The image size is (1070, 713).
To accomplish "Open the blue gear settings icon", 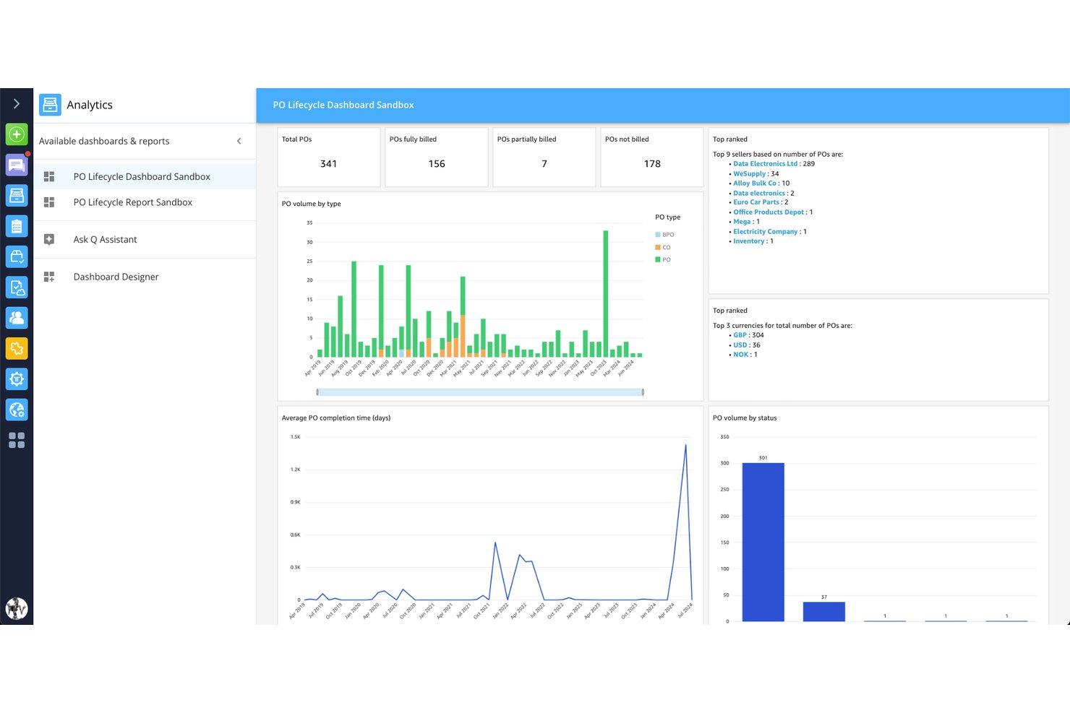I will [17, 379].
